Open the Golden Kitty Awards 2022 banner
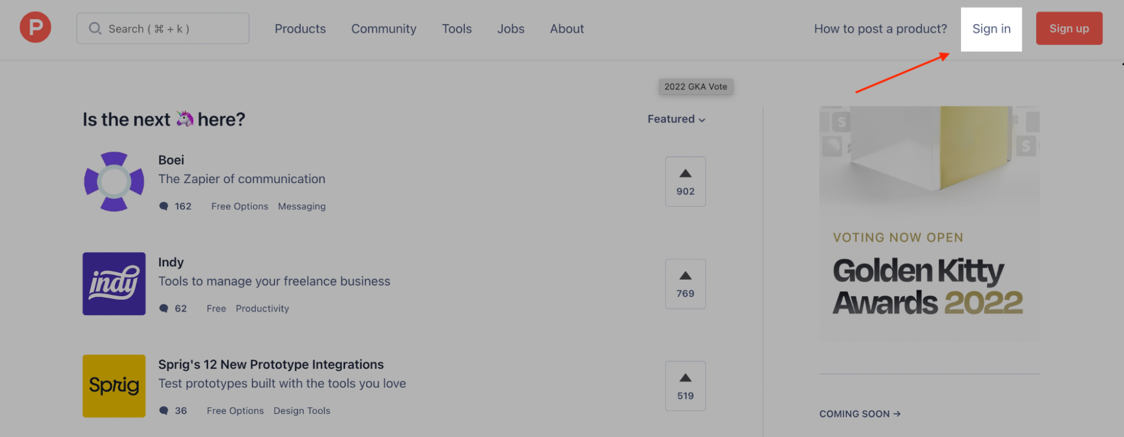 (929, 225)
